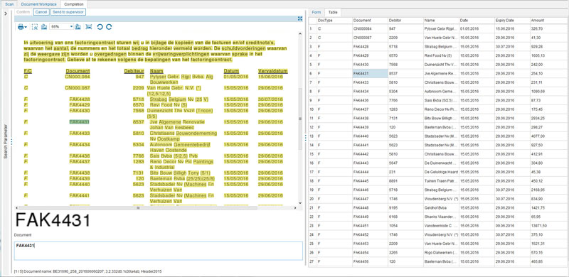
Task: Expand the Search Parameter side panel
Action: pyautogui.click(x=6, y=13)
